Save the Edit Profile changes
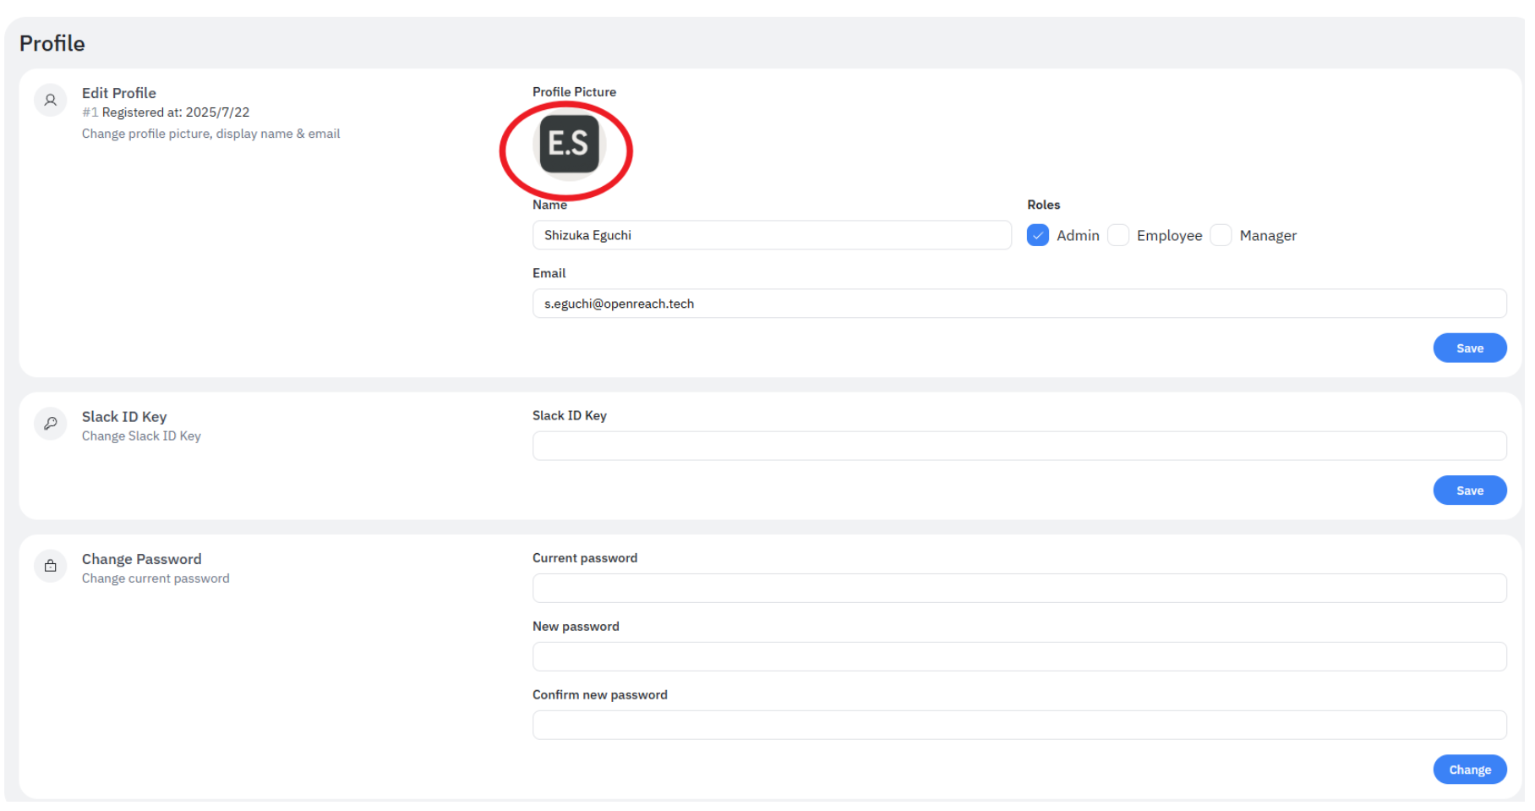The image size is (1535, 811). (1469, 348)
